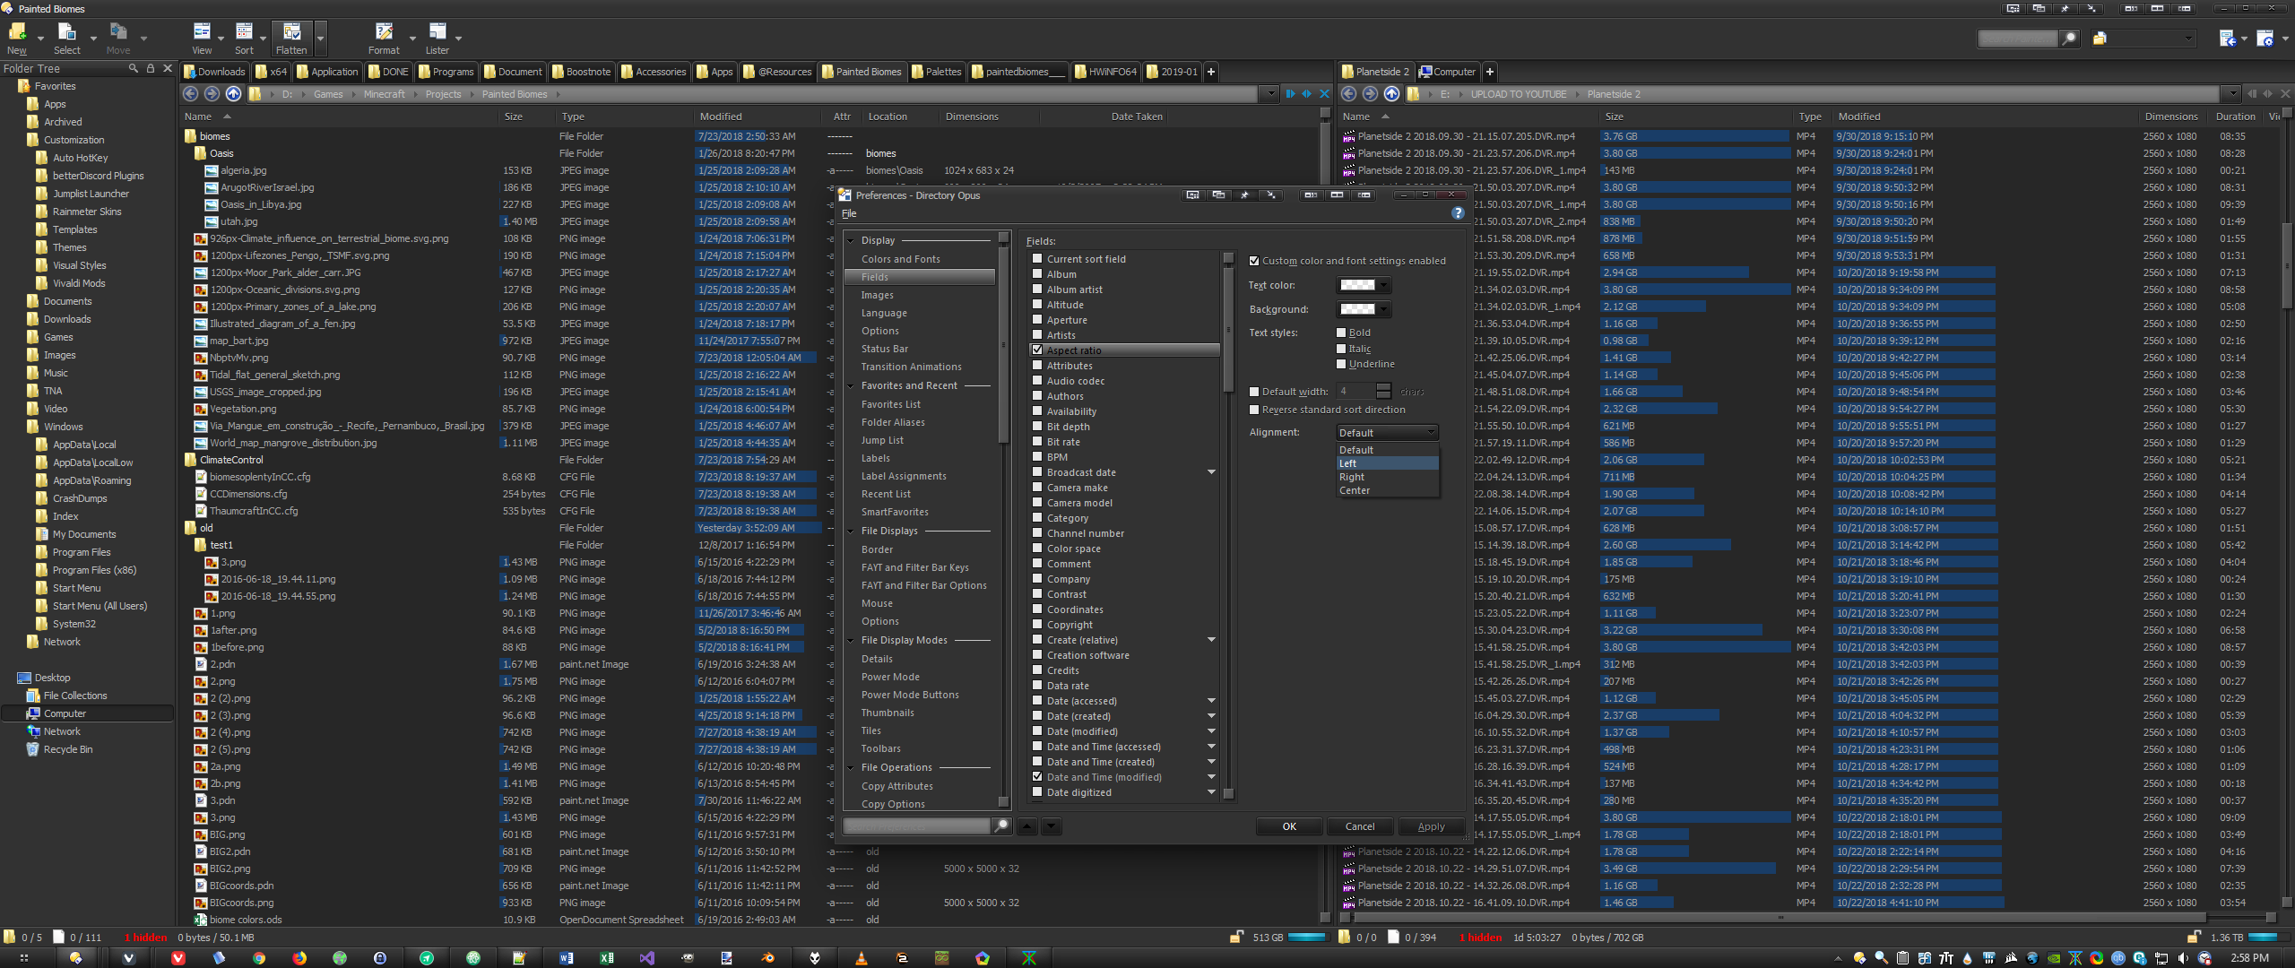Click the Apply button
Viewport: 2295px width, 968px height.
pyautogui.click(x=1431, y=826)
